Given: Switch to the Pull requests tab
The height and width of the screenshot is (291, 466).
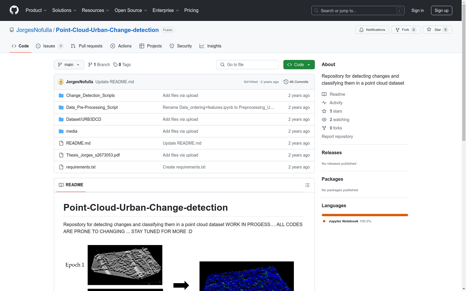Looking at the screenshot, I should coord(87,46).
